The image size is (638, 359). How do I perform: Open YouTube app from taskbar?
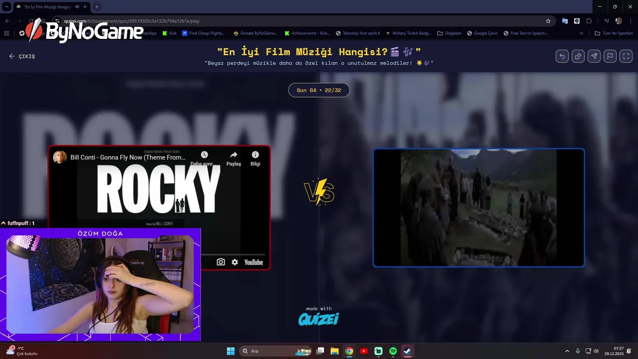click(364, 351)
